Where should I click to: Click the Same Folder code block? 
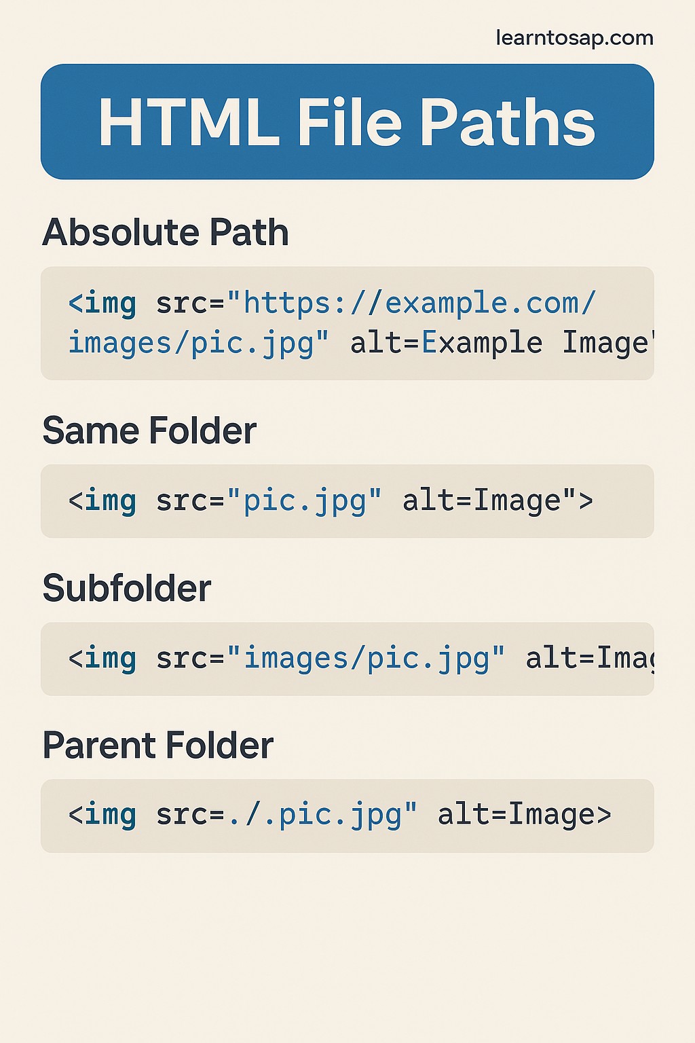tap(347, 501)
